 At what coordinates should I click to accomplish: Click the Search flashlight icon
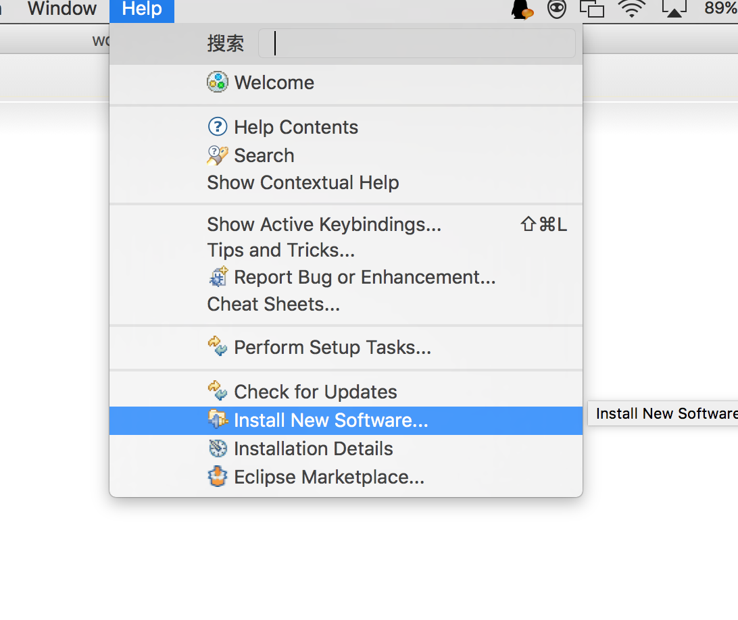point(218,155)
